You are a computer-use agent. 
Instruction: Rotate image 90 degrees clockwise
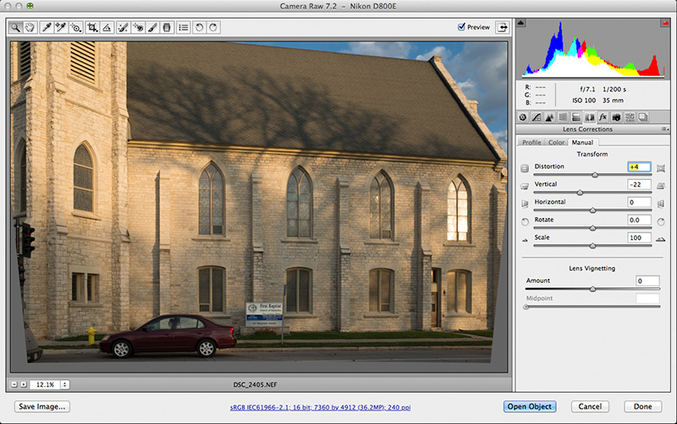pyautogui.click(x=213, y=27)
